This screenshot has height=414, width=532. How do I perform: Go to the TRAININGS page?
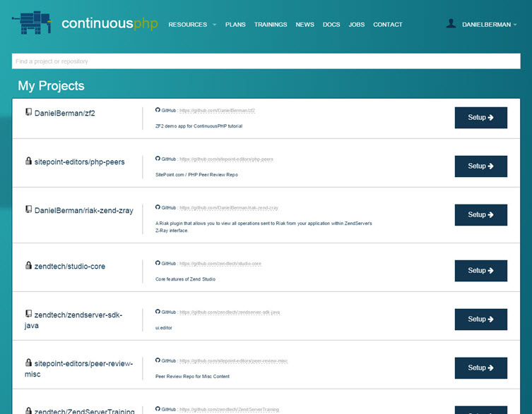point(271,25)
